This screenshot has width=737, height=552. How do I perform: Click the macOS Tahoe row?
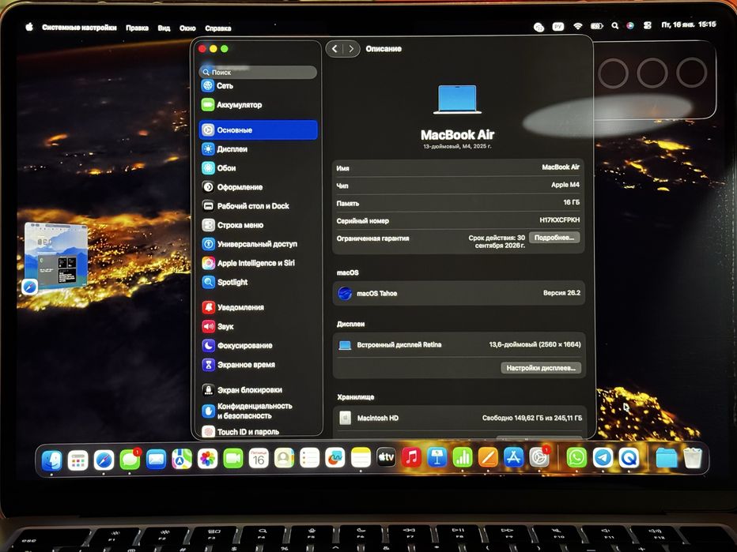tap(459, 293)
